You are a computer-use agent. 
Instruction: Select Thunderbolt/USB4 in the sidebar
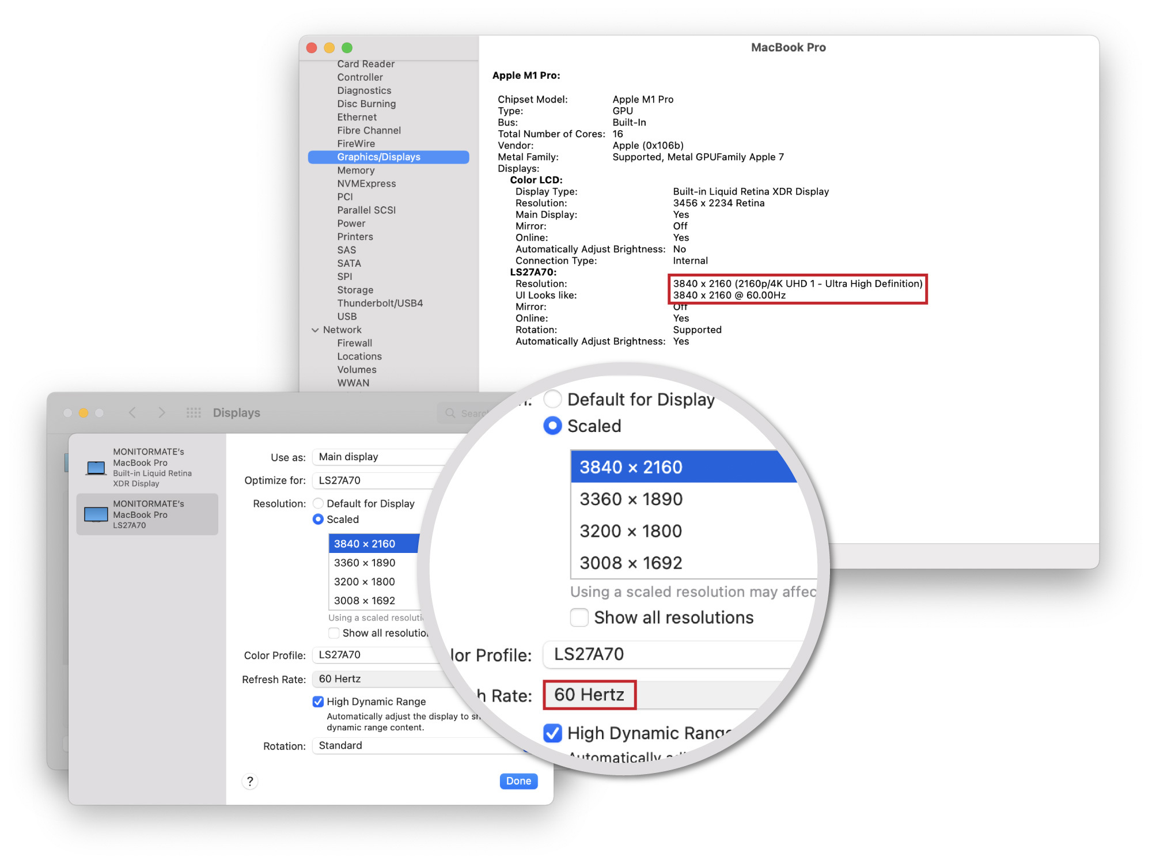click(380, 303)
